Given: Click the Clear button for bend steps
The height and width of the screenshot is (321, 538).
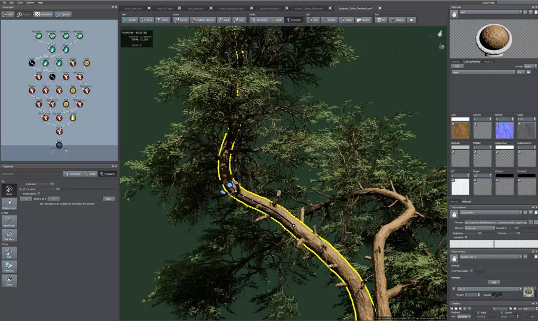Looking at the screenshot, I should coord(108,199).
